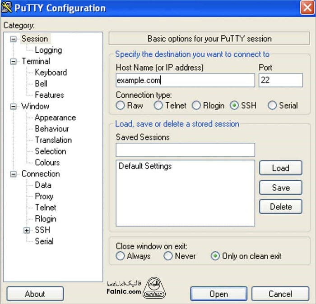The height and width of the screenshot is (304, 316).
Task: Expand the SSH tree node
Action: click(27, 230)
